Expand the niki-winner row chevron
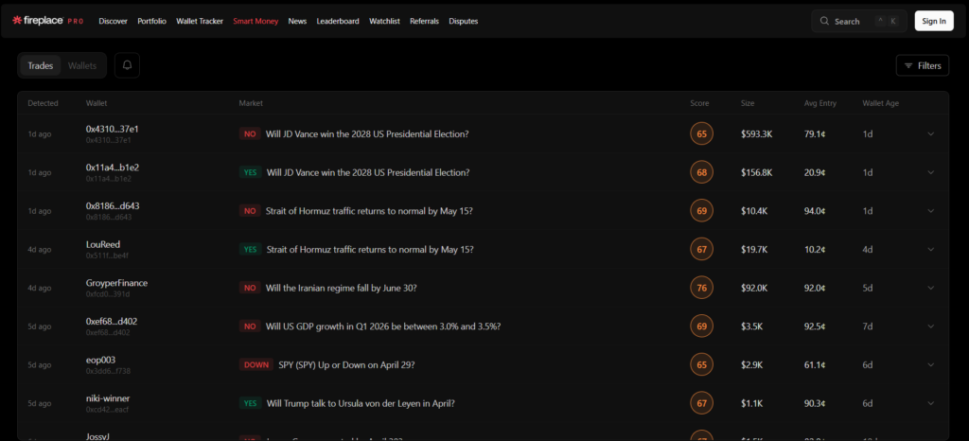The height and width of the screenshot is (441, 969). (931, 403)
